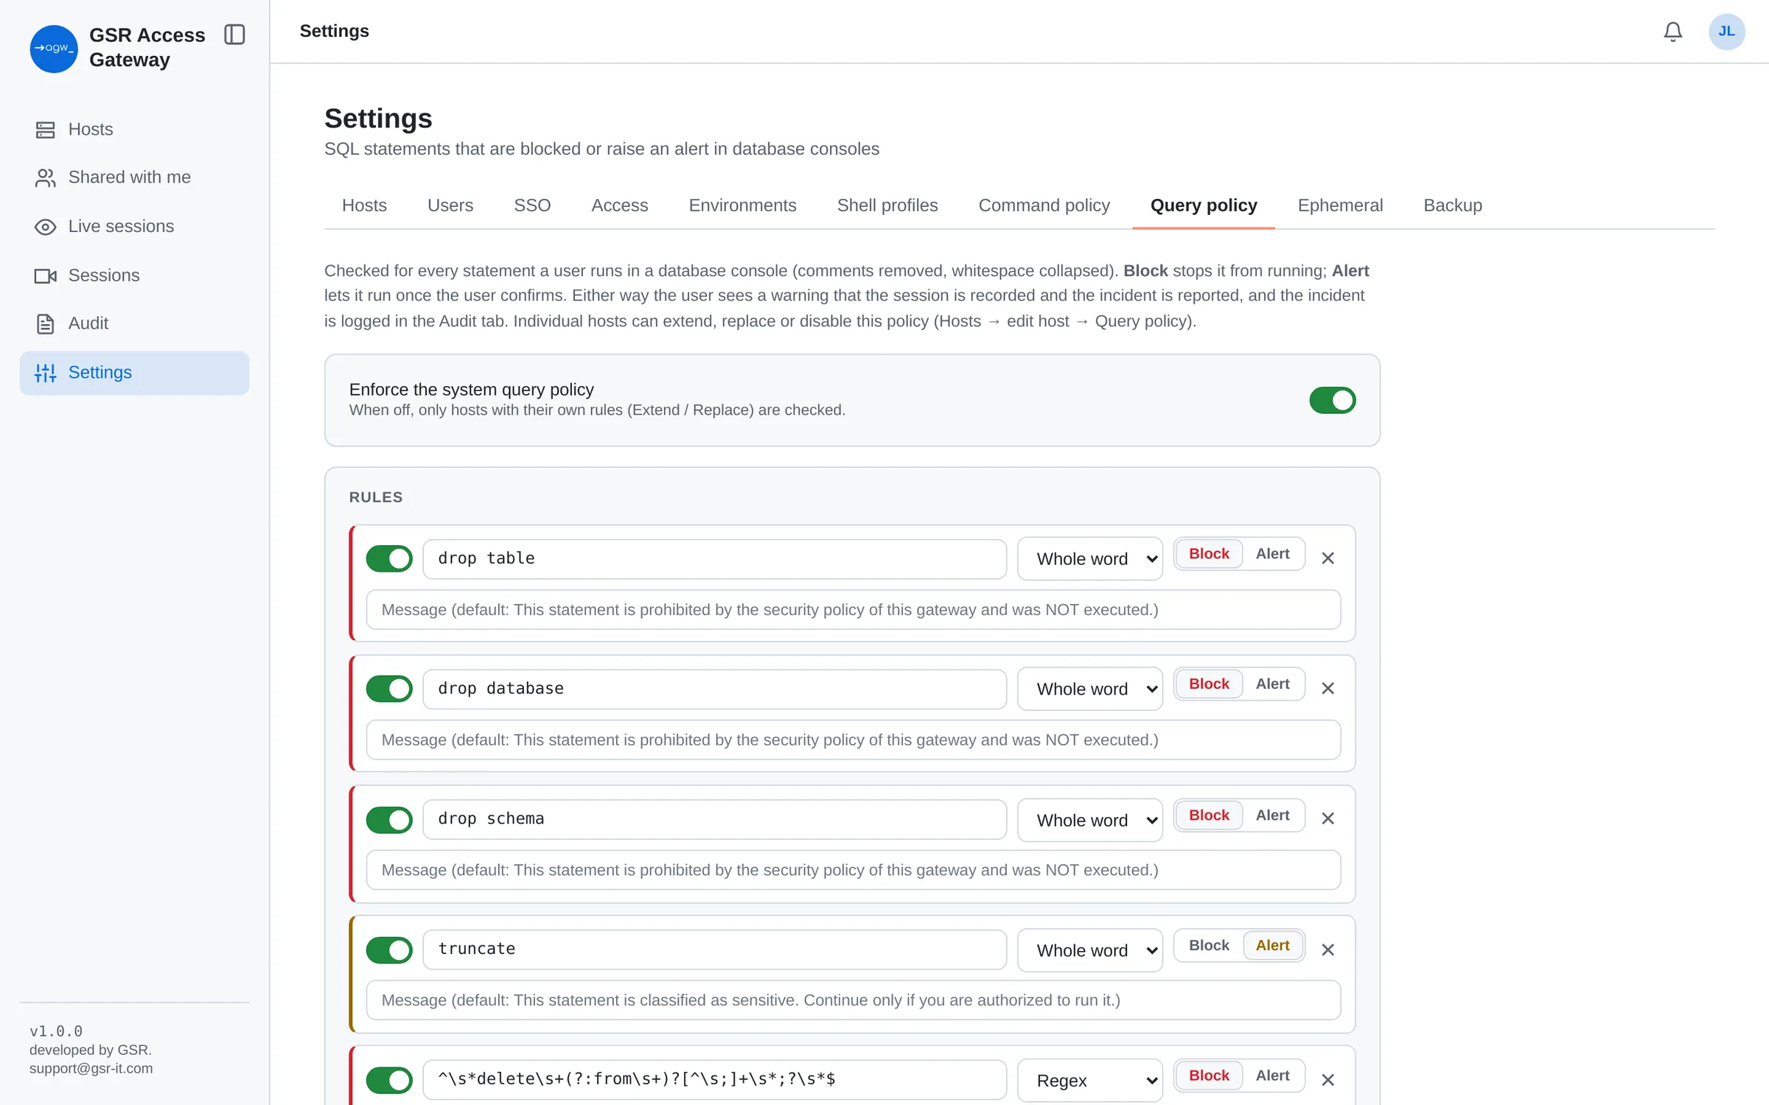Go to the SSO tab
1769x1105 pixels.
532,206
